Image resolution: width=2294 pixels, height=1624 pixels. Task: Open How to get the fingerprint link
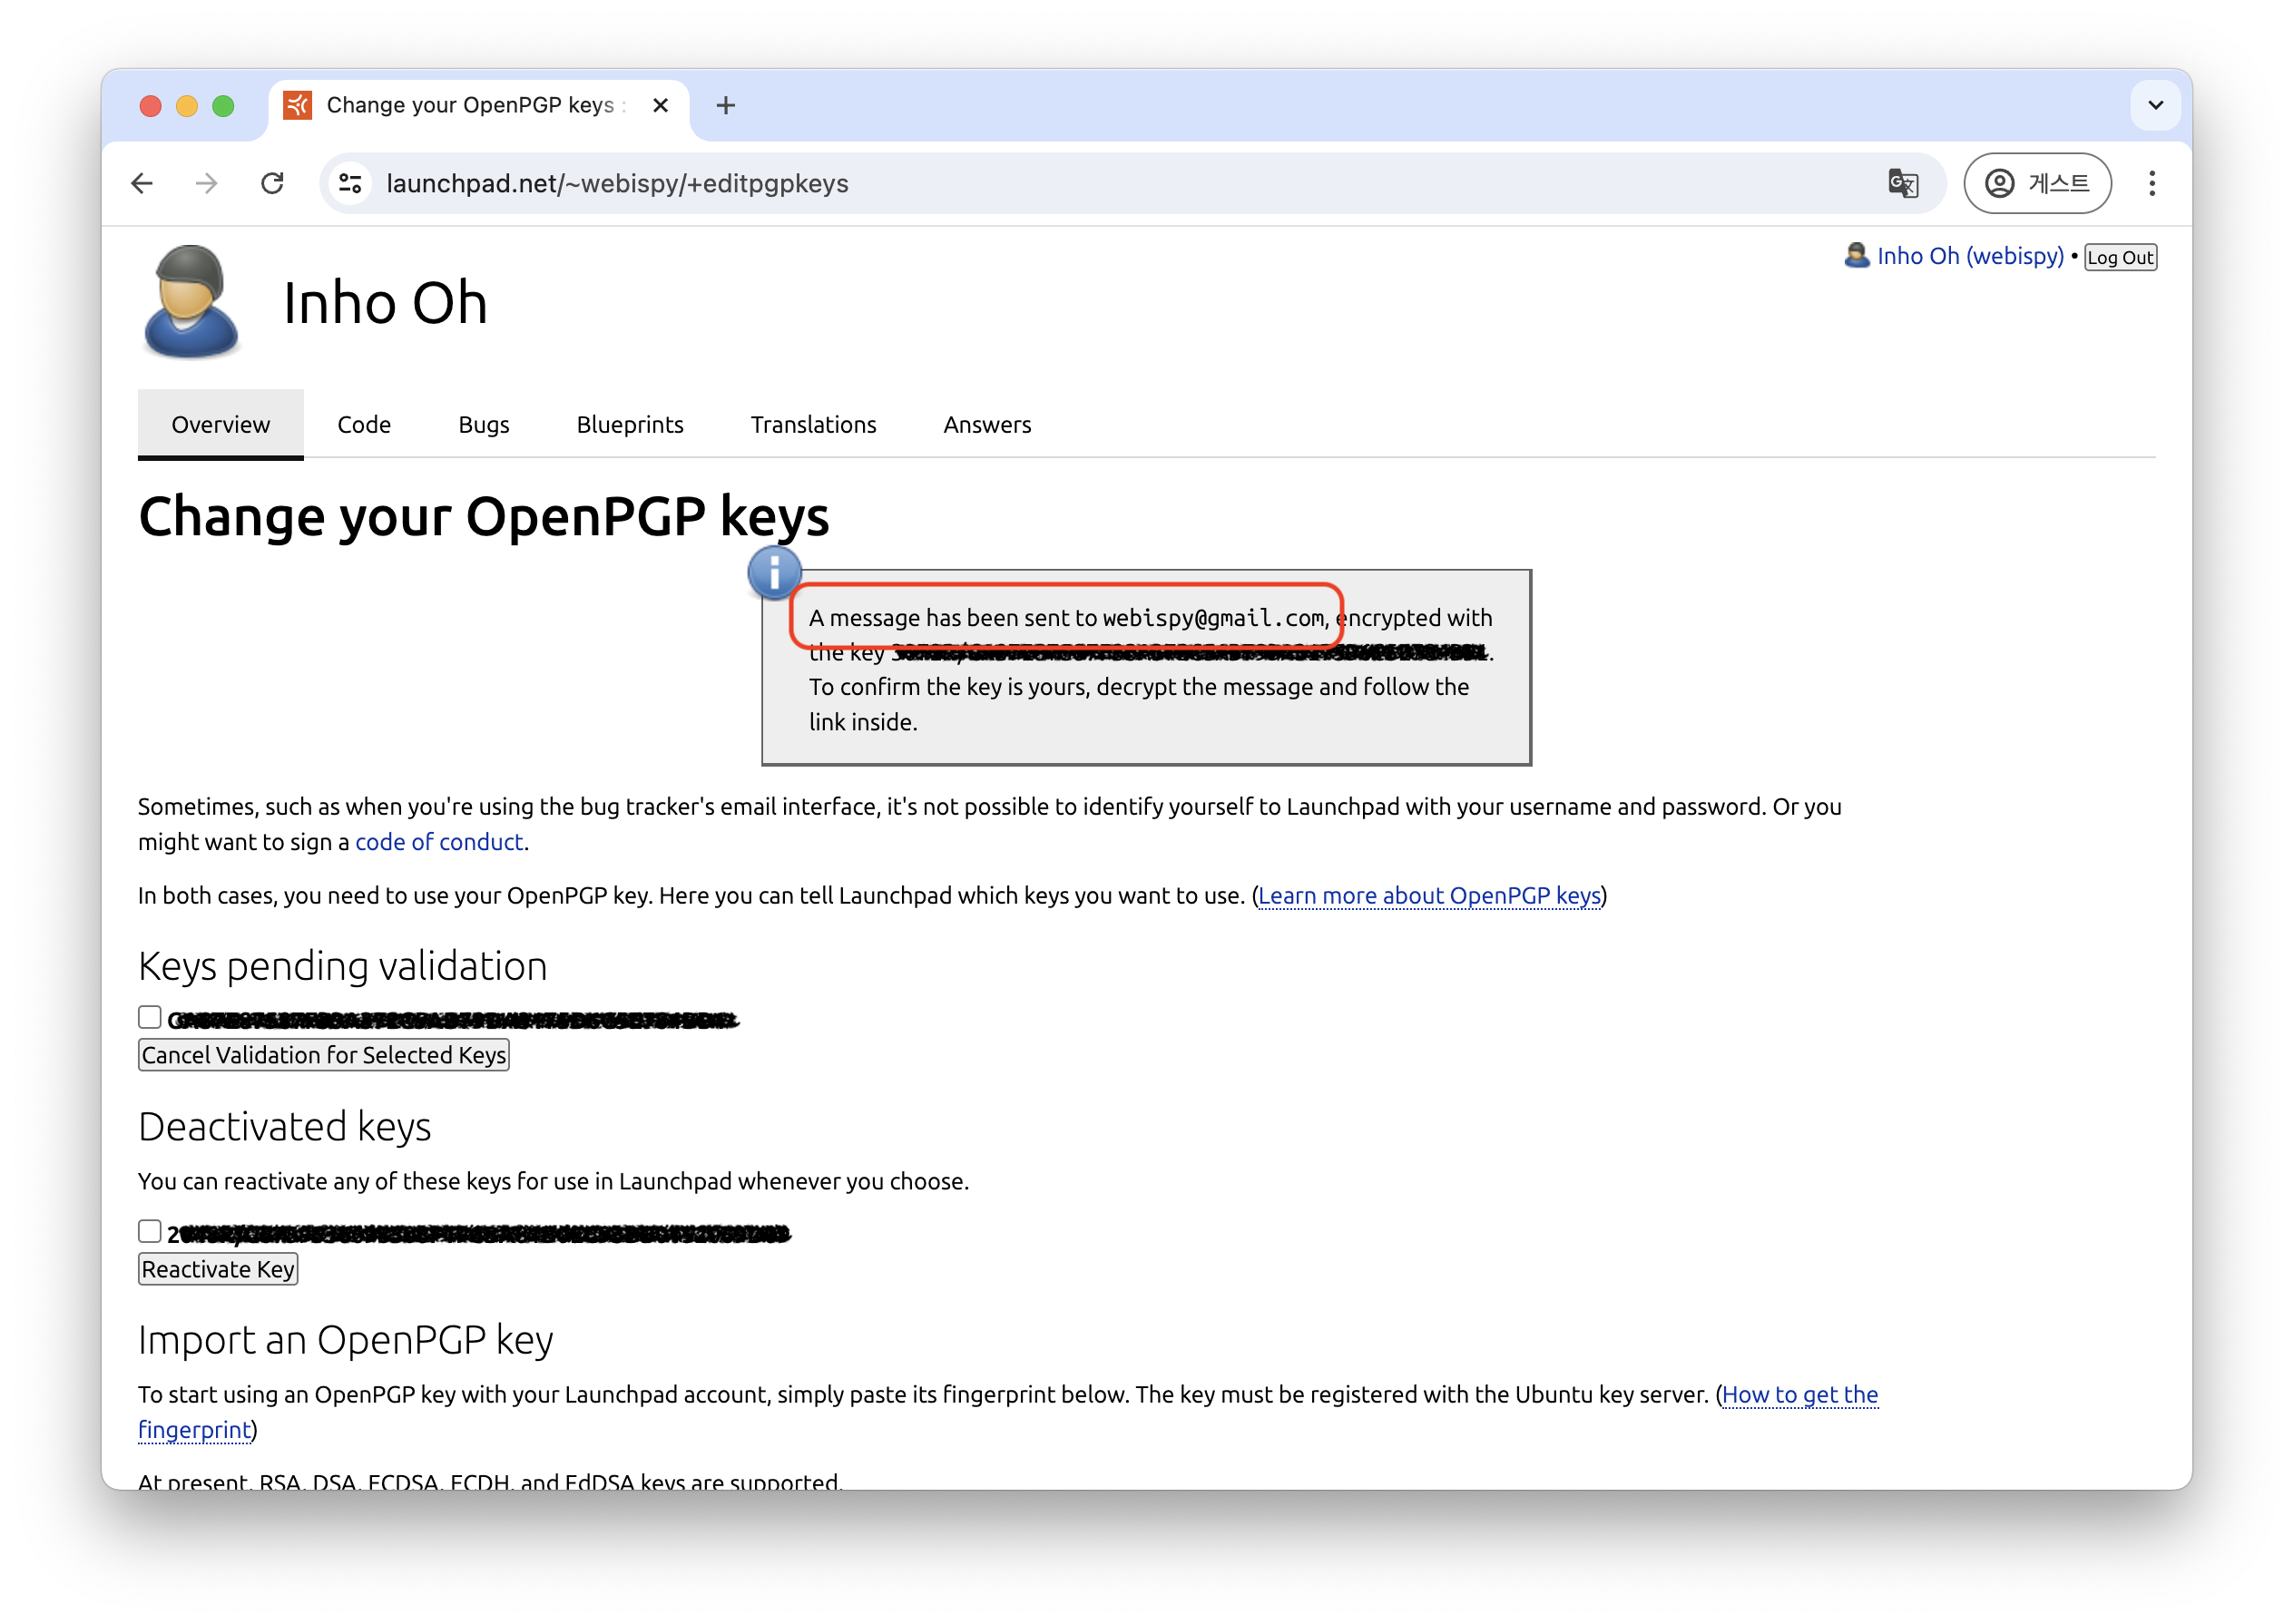pos(1799,1394)
